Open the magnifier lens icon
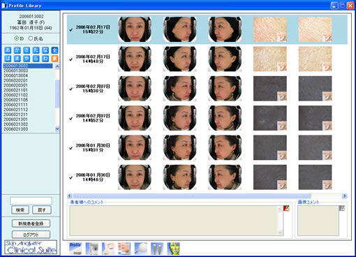Viewport: 356px width, 257px height. [x=141, y=249]
